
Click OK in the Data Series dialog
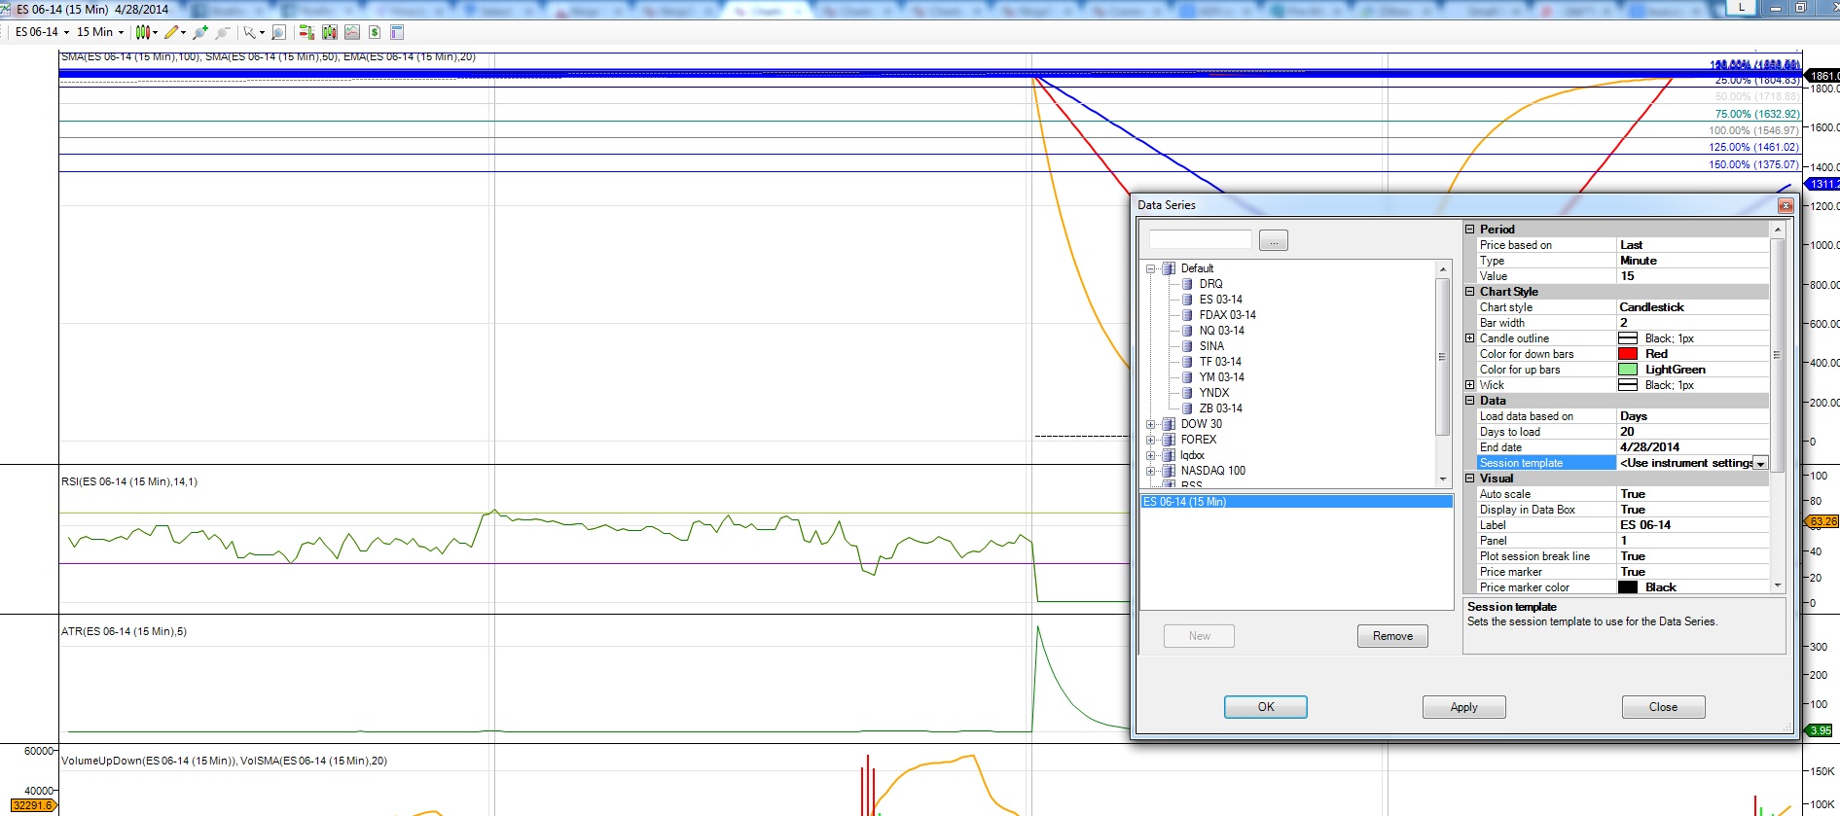(x=1265, y=707)
